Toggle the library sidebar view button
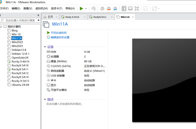This screenshot has width=196, height=129. coord(124,8)
